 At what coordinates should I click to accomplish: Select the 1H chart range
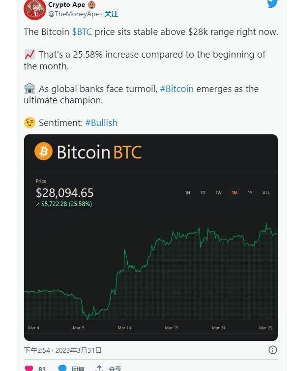coord(187,193)
